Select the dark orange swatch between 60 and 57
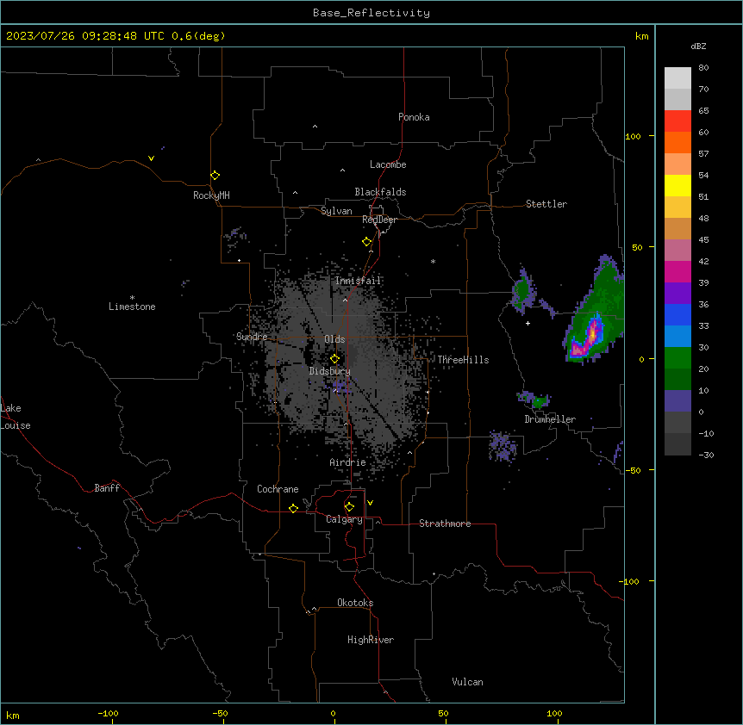The height and width of the screenshot is (725, 743). coord(677,142)
